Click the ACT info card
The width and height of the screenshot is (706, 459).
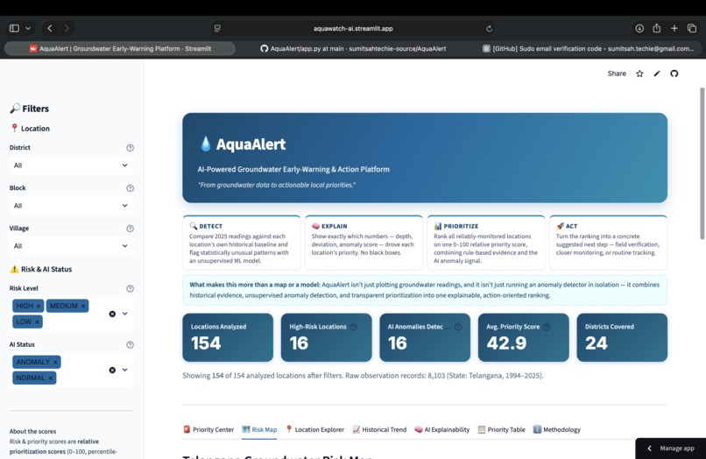(608, 243)
